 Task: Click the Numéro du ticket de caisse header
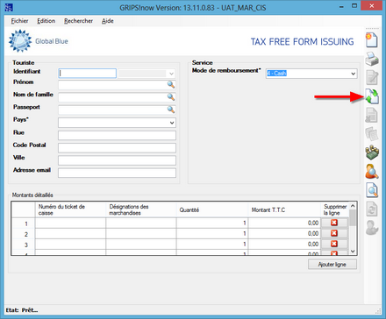70,209
